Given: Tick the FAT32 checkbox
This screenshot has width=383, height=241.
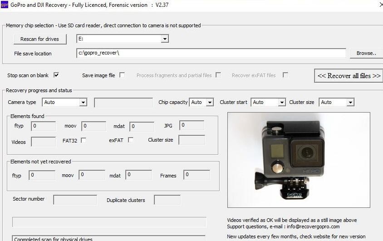Looking at the screenshot, I should (x=83, y=140).
